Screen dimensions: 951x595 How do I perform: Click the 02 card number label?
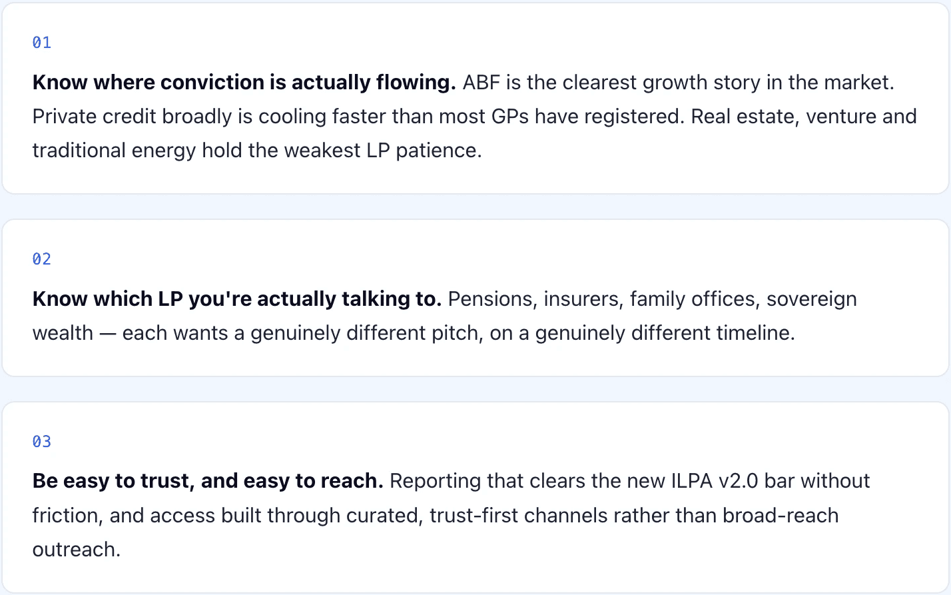pyautogui.click(x=42, y=259)
